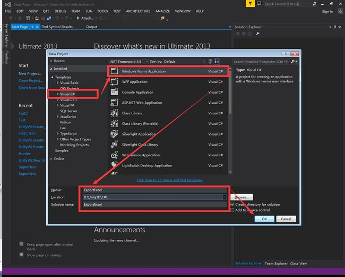Switch to the Team Explorer tab
Screen dimensions: 345x277
276,263
